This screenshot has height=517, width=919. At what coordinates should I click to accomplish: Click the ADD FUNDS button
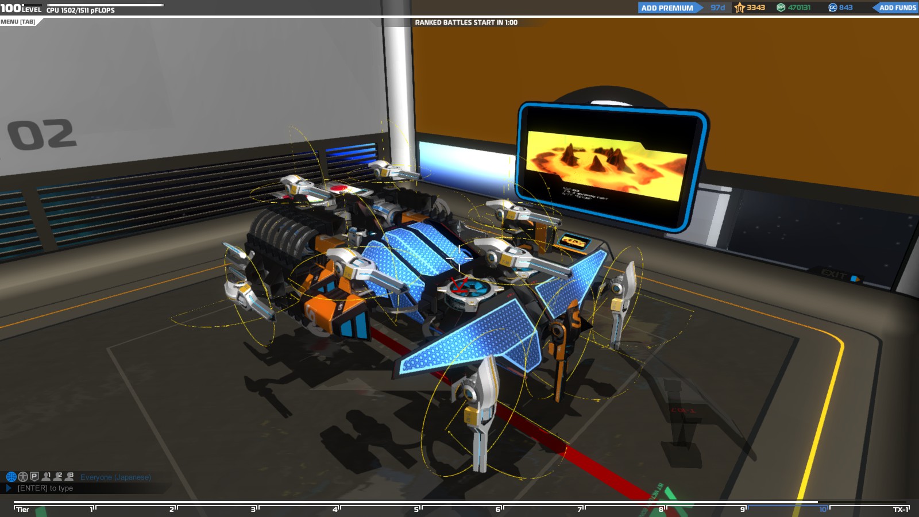click(896, 7)
